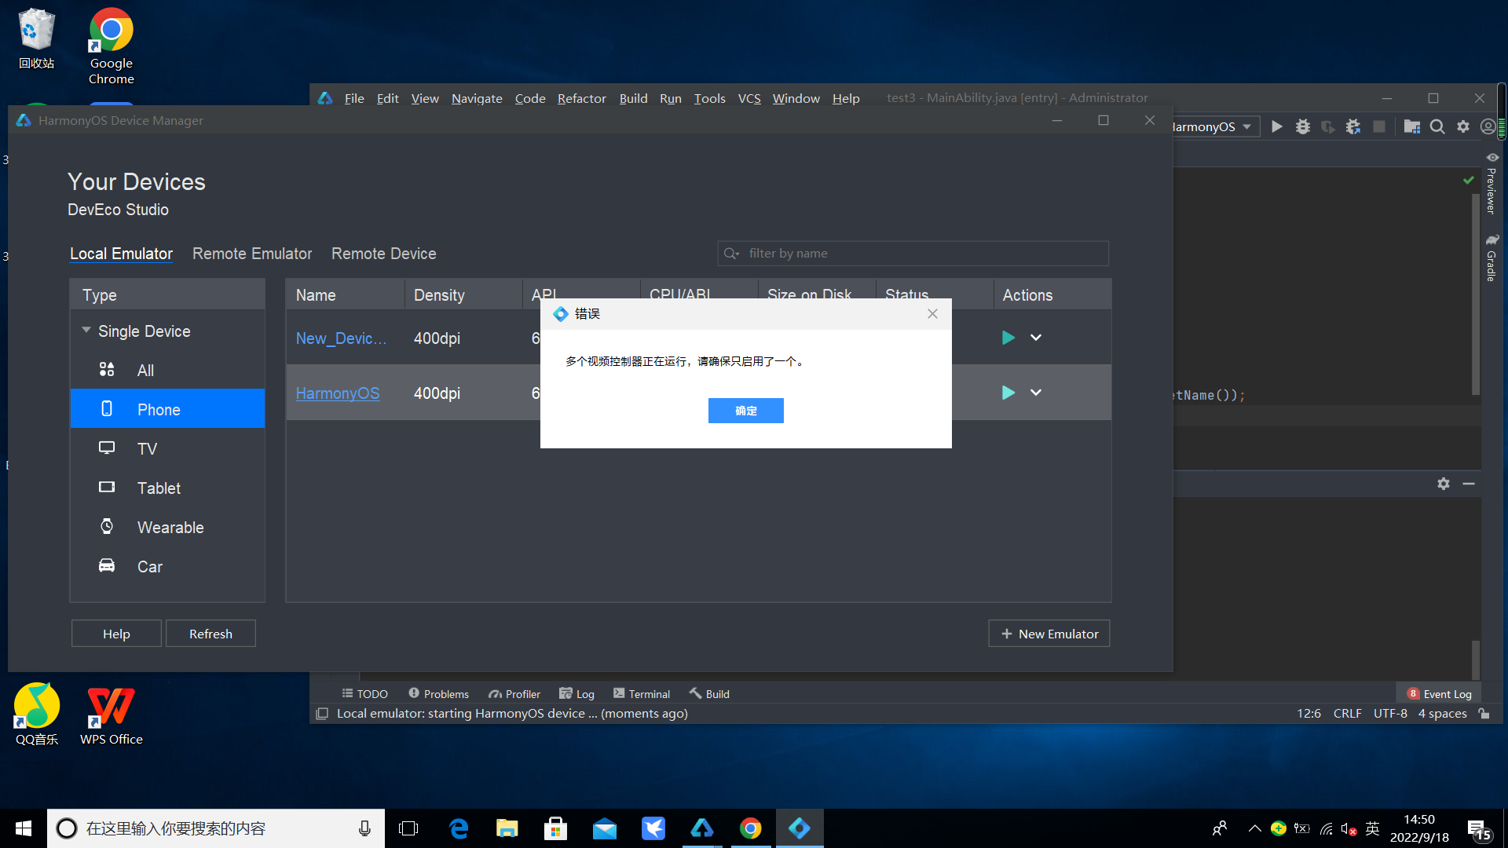Image resolution: width=1508 pixels, height=848 pixels.
Task: Click the Stop square icon in toolbar
Action: tap(1379, 126)
